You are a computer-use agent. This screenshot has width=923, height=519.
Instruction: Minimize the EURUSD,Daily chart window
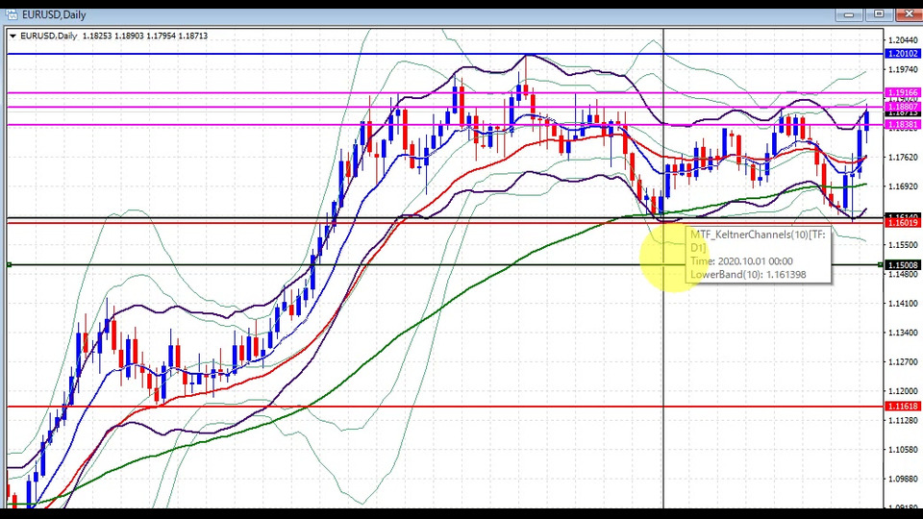click(849, 14)
